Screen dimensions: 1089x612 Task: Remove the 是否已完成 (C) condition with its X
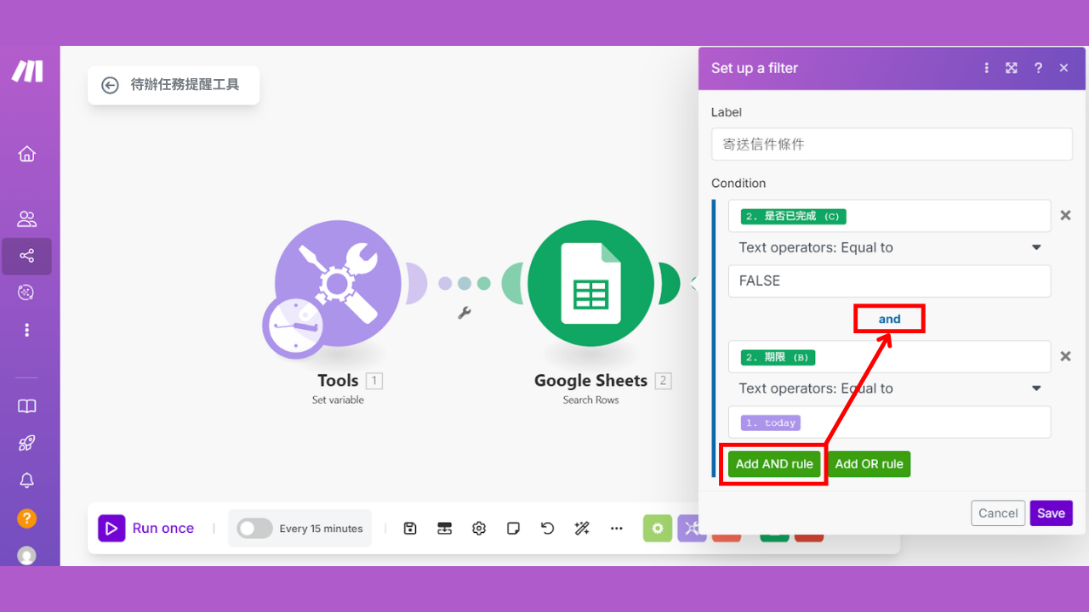[x=1065, y=216]
